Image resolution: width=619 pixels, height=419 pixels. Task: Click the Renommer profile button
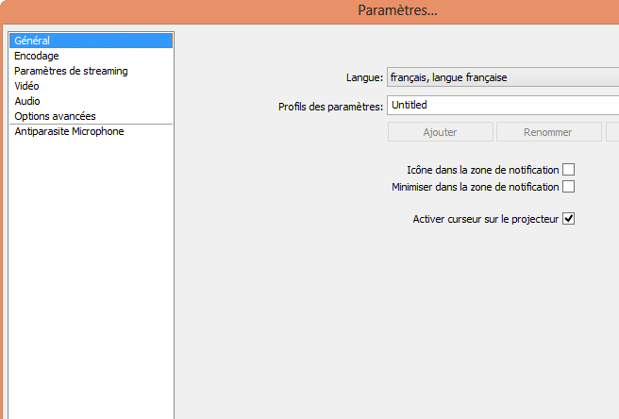(x=548, y=132)
